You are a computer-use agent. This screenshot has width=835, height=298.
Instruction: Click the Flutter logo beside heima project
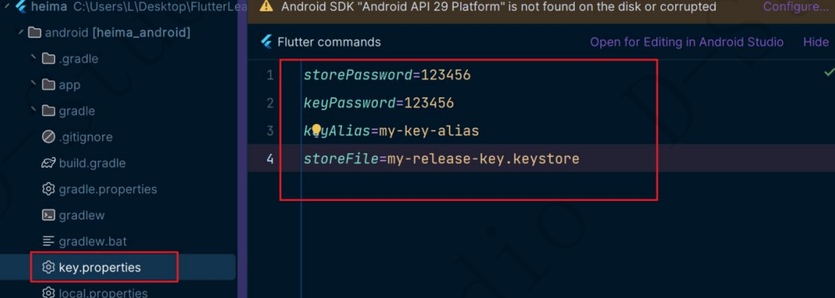[x=21, y=7]
